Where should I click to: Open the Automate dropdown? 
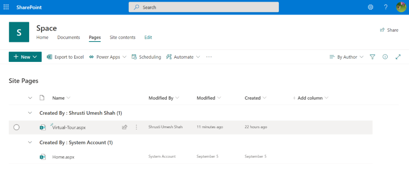[183, 57]
